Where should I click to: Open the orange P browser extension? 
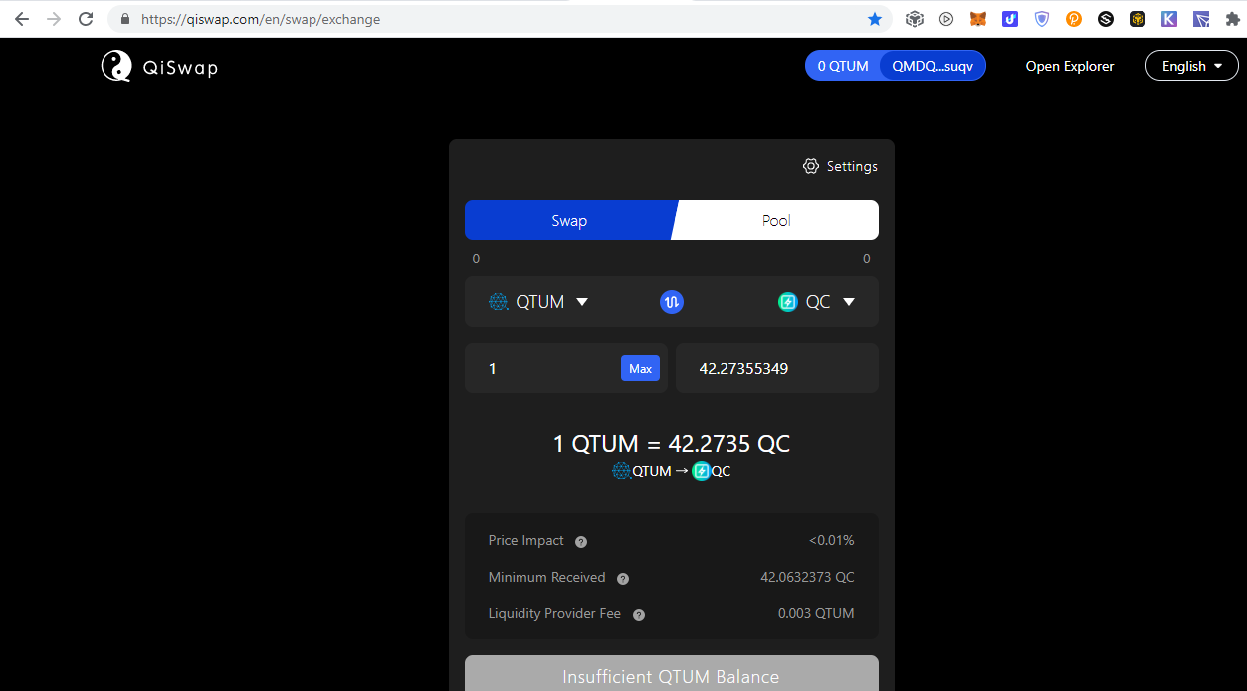(1074, 19)
